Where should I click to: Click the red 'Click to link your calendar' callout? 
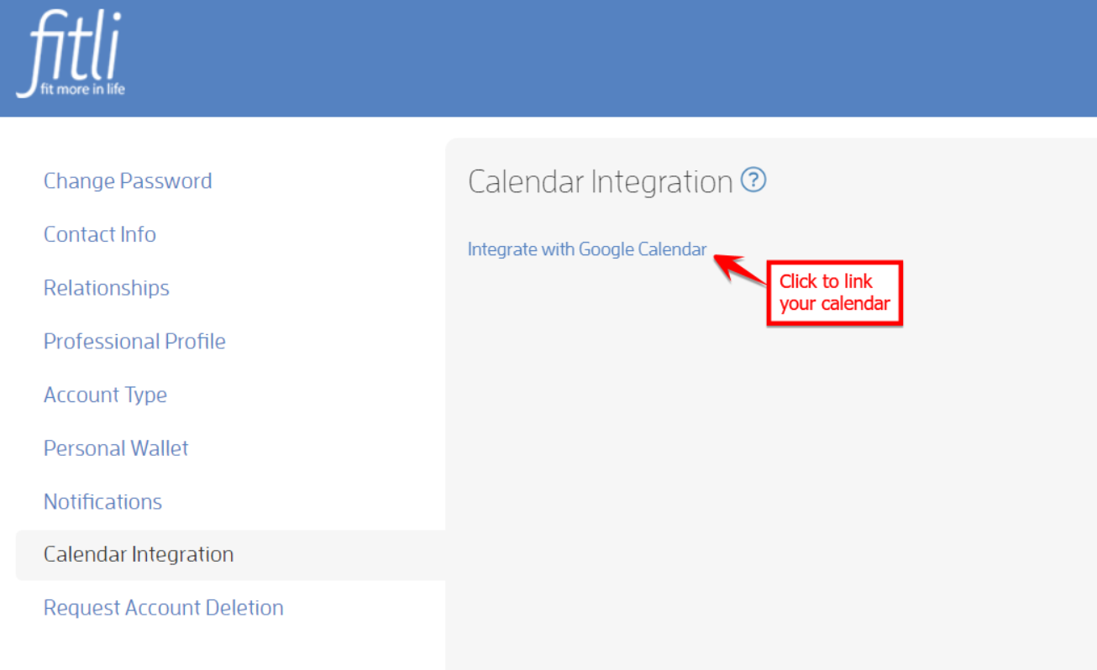[x=834, y=293]
